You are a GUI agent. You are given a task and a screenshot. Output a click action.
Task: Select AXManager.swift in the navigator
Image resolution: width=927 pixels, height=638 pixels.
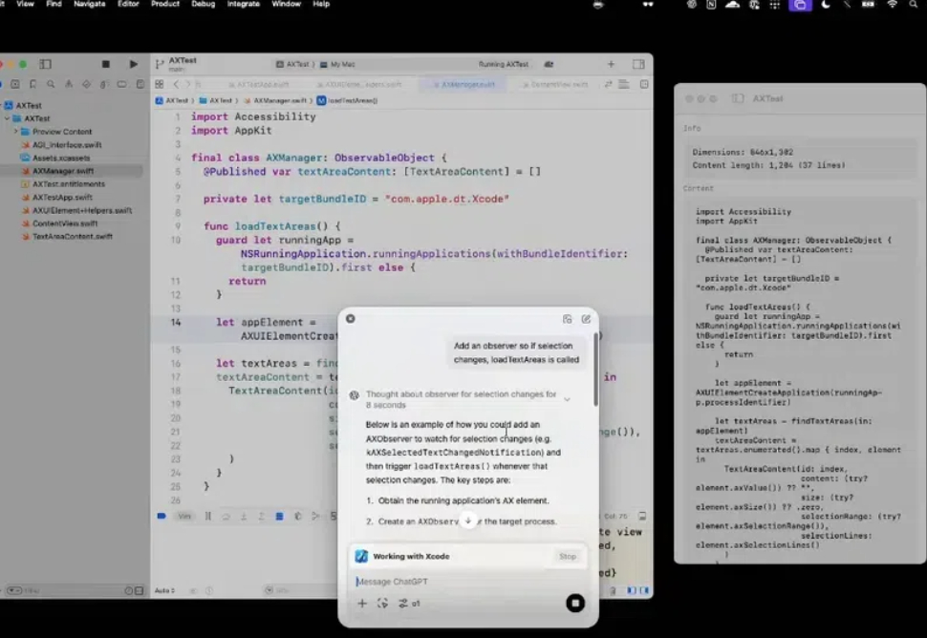(x=63, y=171)
